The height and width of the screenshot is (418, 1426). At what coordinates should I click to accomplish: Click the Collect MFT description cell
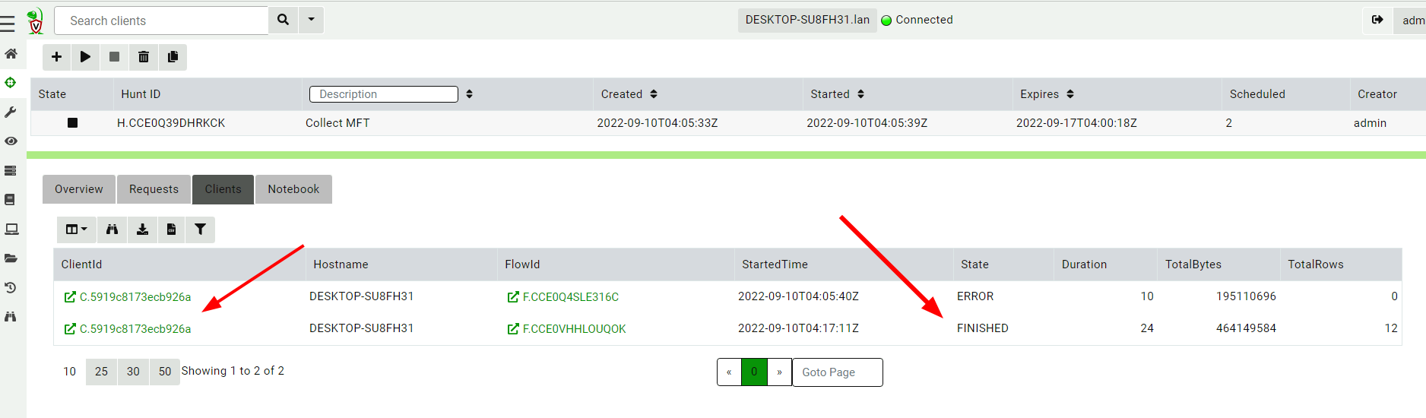point(337,123)
